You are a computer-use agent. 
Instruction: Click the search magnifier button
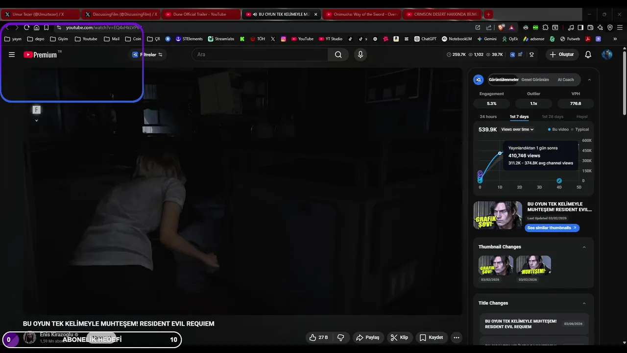[338, 54]
